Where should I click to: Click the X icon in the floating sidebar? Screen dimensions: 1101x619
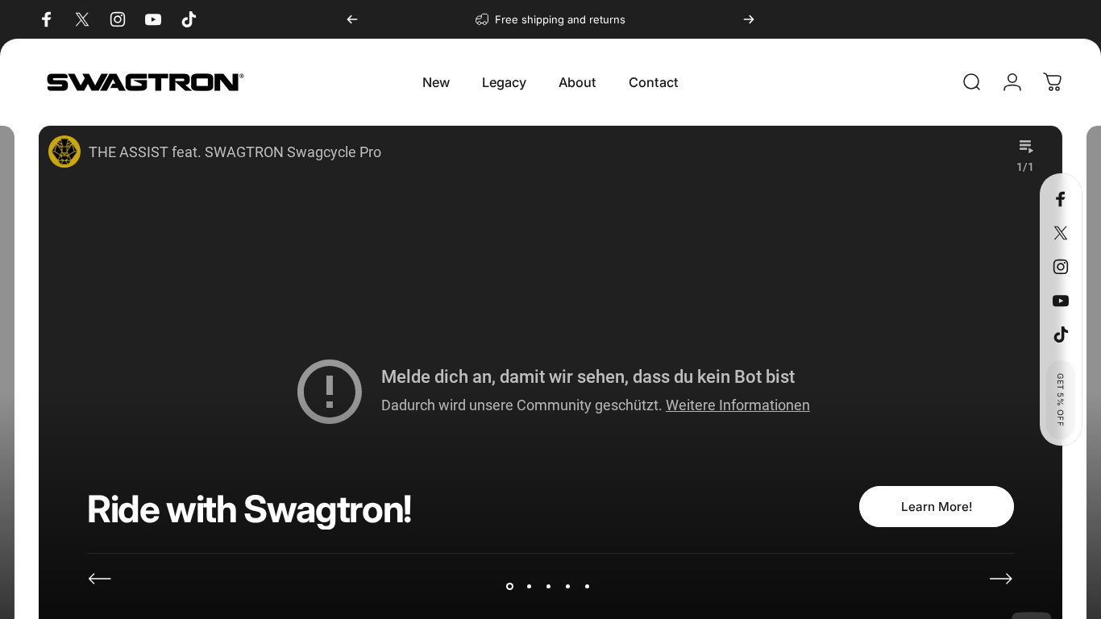coord(1060,233)
